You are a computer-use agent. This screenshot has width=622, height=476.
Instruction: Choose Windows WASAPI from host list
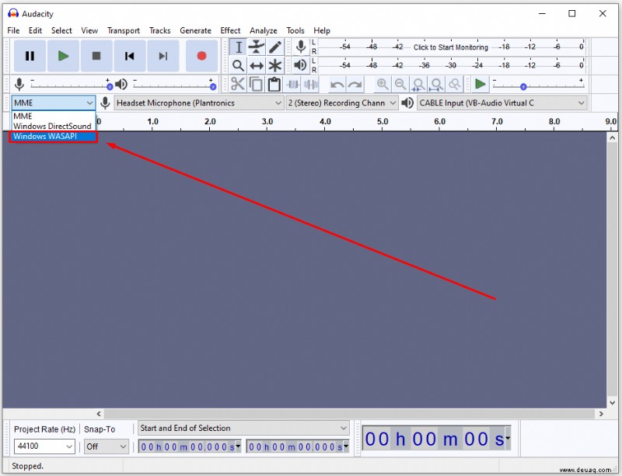pyautogui.click(x=53, y=137)
